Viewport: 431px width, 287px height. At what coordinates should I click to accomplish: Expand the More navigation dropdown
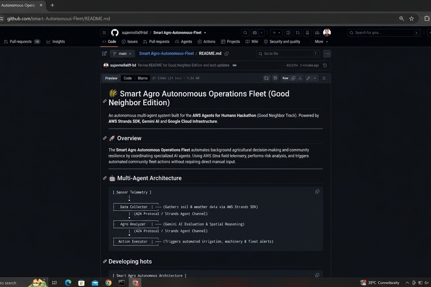click(321, 42)
